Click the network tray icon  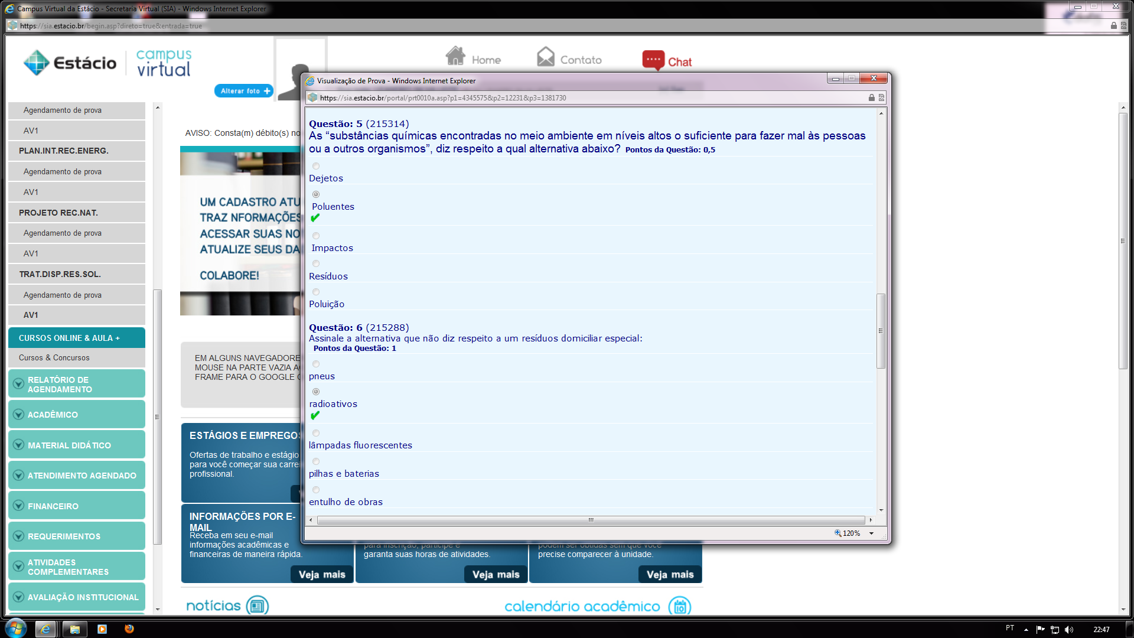pos(1055,630)
